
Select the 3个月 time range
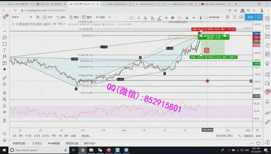click(37, 136)
